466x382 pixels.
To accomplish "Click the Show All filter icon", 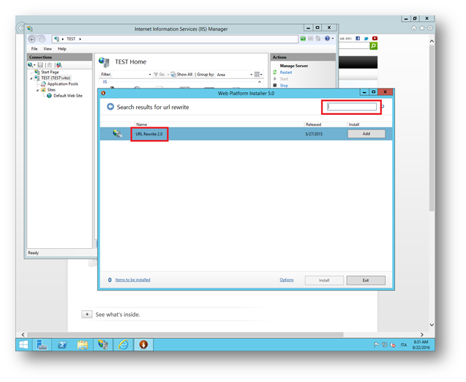I will (173, 75).
